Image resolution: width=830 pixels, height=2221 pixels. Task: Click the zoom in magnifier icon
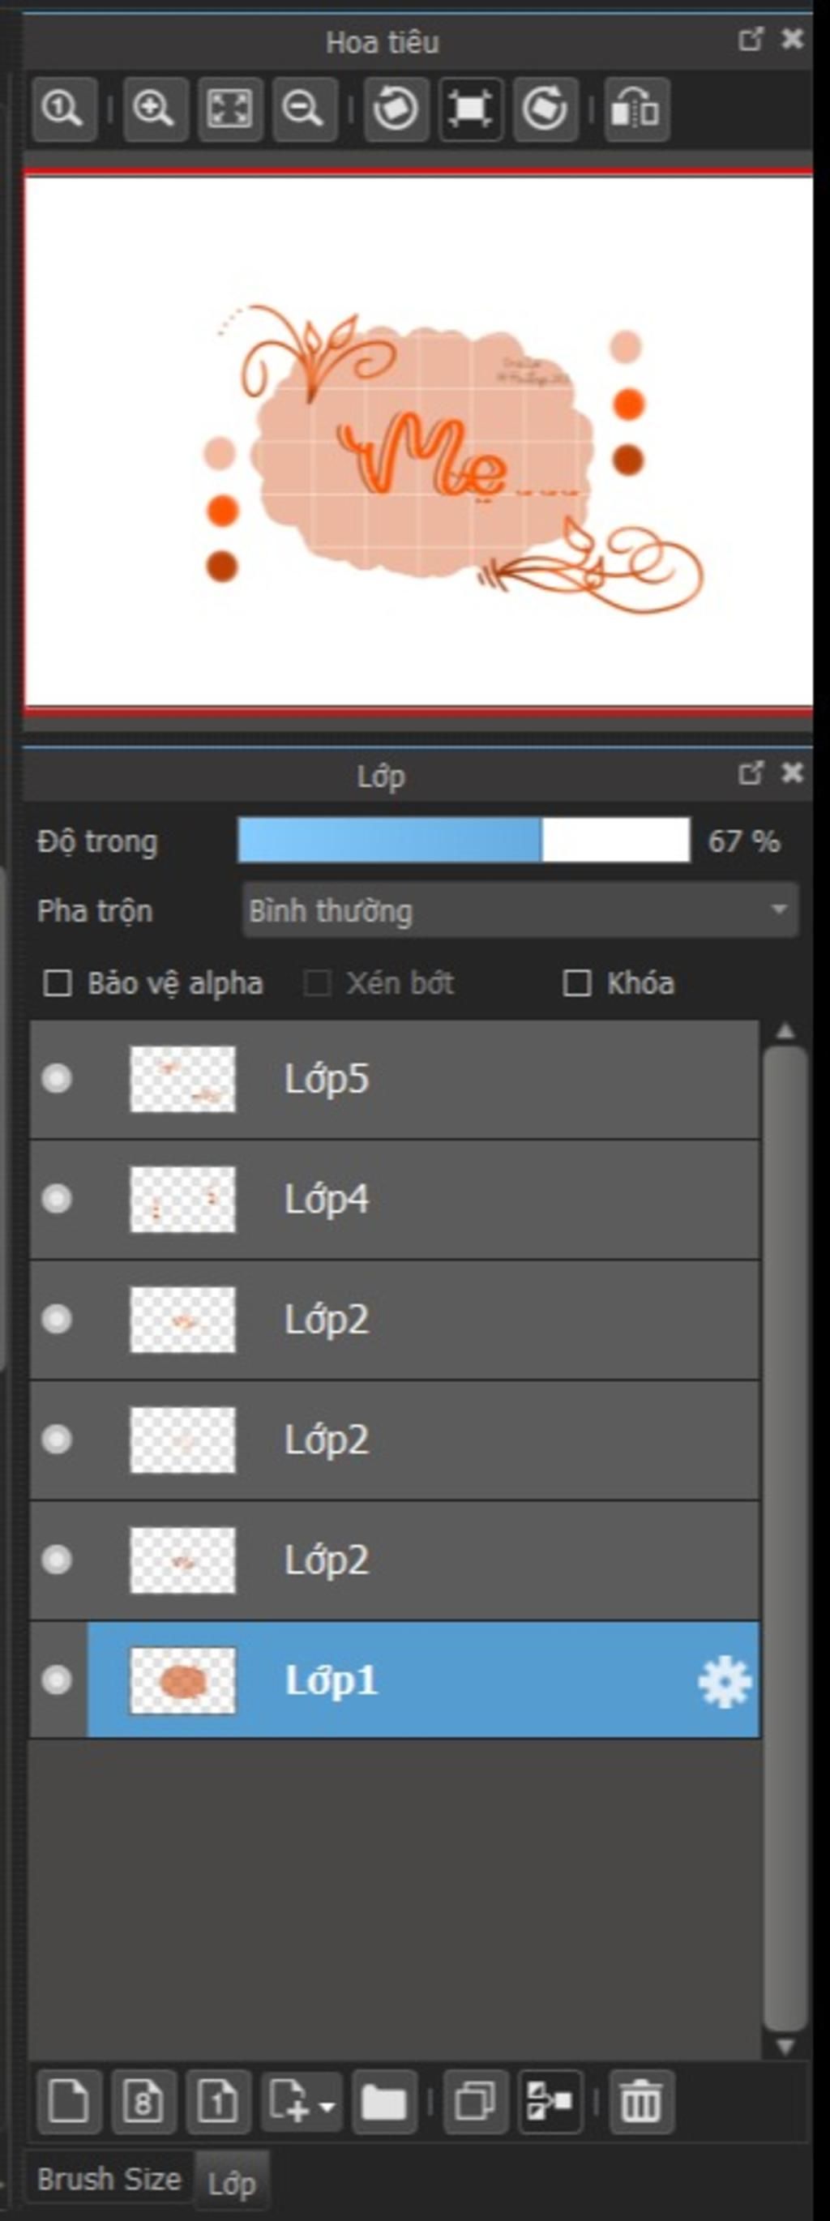tap(155, 109)
